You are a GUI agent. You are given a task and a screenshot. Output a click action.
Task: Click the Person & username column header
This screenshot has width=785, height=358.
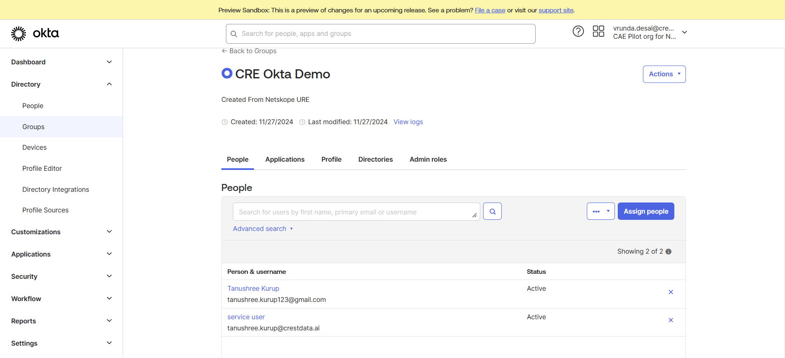pos(256,272)
